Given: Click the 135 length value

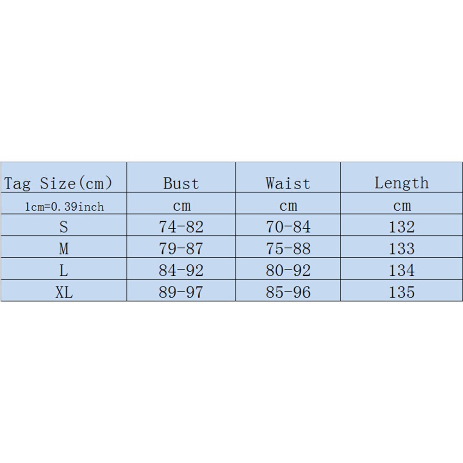Looking at the screenshot, I should point(402,292).
